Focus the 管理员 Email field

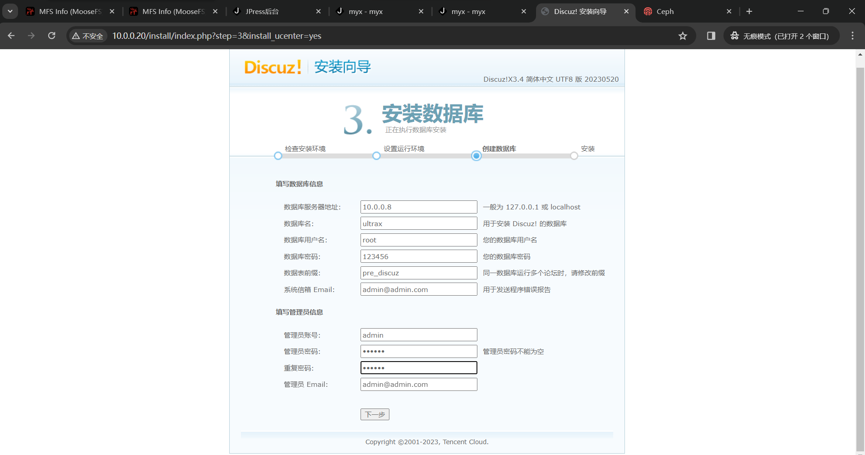tap(419, 384)
